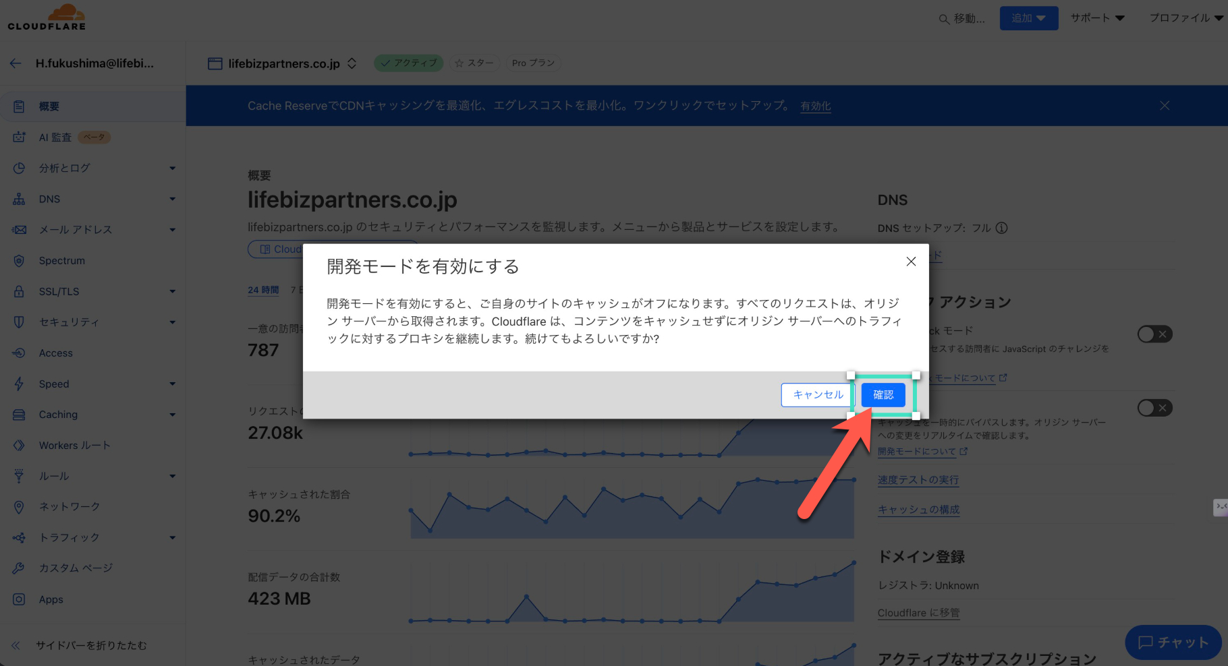This screenshot has width=1228, height=666.
Task: Open the 追加 dropdown in header
Action: click(1029, 18)
